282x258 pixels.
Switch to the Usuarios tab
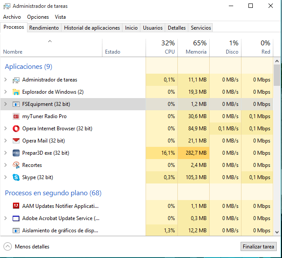[153, 28]
